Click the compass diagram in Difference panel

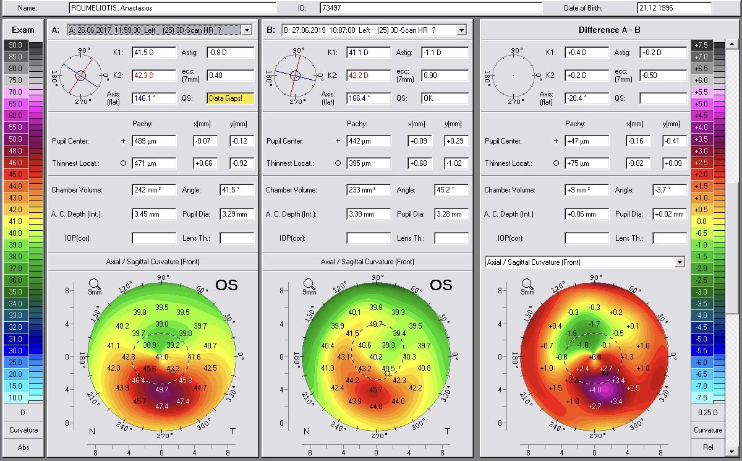[x=513, y=75]
